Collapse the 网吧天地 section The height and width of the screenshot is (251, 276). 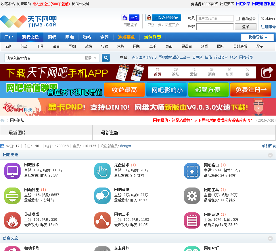270,155
